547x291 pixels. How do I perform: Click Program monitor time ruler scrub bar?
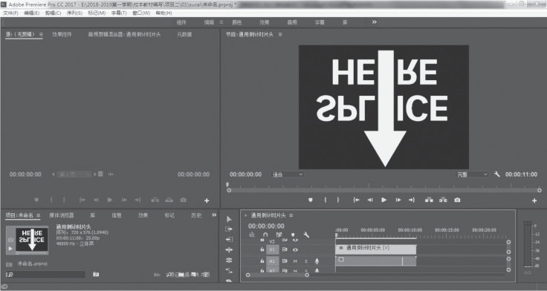pyautogui.click(x=383, y=186)
